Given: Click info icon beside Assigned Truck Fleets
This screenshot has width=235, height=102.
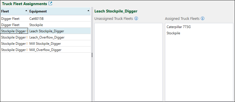Looking at the screenshot, I should pyautogui.click(x=203, y=18).
